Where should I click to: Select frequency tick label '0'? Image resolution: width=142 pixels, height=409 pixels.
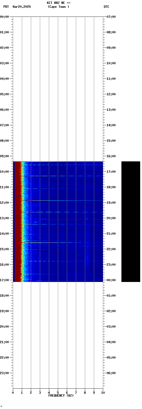tap(13, 393)
